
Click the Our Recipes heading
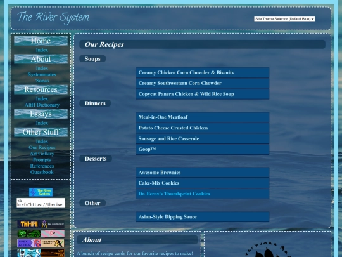click(x=104, y=44)
